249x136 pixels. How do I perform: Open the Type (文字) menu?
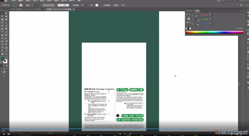tap(35, 1)
